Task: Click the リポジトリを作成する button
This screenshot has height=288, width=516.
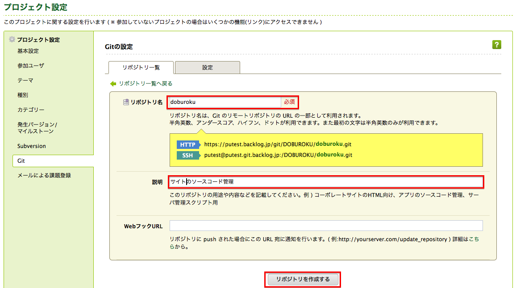Action: click(302, 279)
